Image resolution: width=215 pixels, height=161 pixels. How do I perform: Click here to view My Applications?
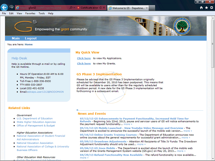coord(84,58)
